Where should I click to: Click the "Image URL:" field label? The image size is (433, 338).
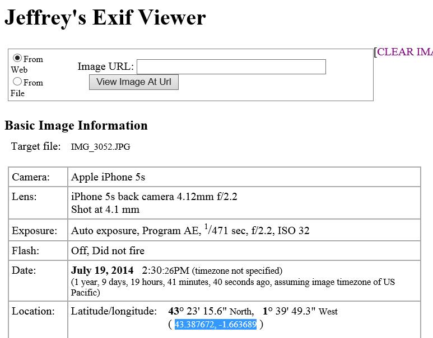coord(105,67)
